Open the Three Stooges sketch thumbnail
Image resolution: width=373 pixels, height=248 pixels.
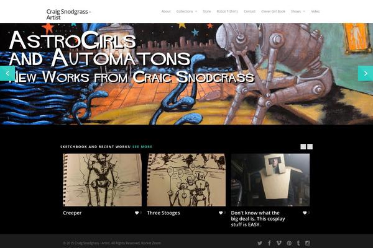(x=186, y=180)
